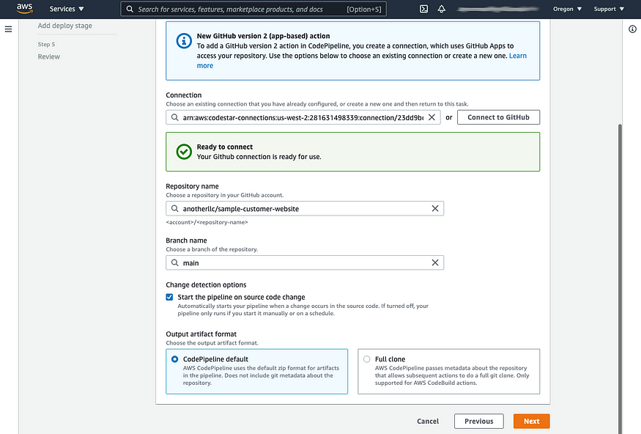Open the Support dropdown menu
Viewport: 641px width, 434px height.
(609, 9)
